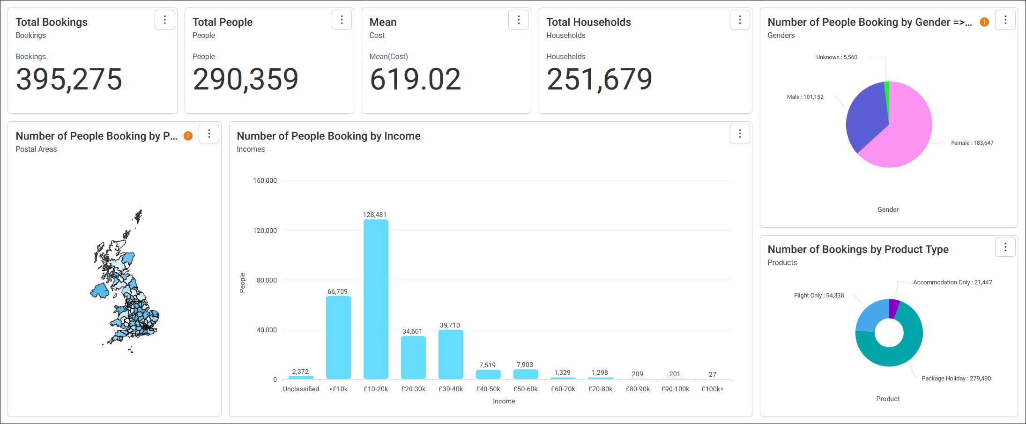Click the info icon on the Gender chart
1026x424 pixels.
click(984, 22)
